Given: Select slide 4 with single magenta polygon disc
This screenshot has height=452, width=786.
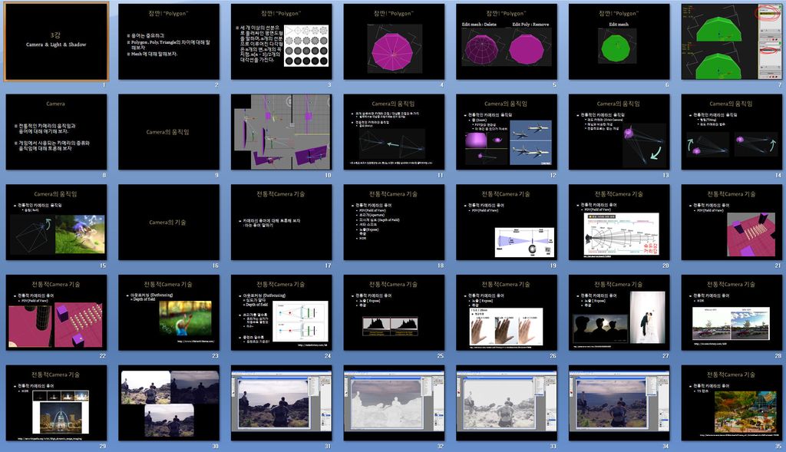Looking at the screenshot, I should coord(394,41).
